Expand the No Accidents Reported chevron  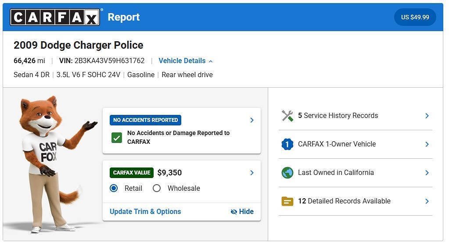click(251, 120)
